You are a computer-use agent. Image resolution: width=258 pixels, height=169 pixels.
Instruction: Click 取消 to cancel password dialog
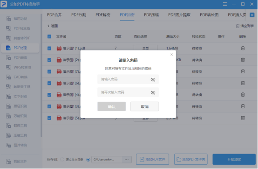(145, 106)
